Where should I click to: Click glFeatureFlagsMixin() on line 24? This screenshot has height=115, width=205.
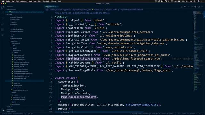click(142, 105)
